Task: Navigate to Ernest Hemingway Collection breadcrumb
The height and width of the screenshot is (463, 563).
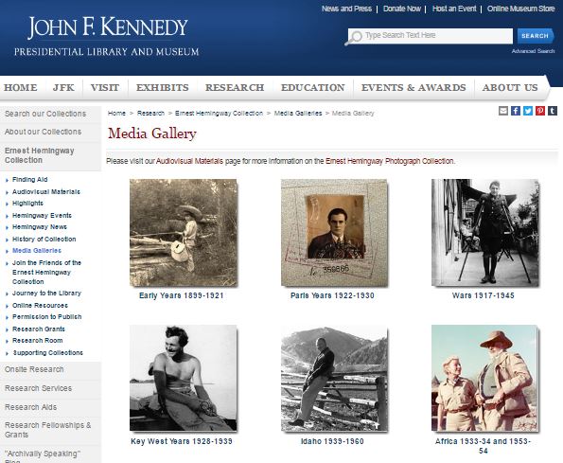Action: [x=219, y=113]
